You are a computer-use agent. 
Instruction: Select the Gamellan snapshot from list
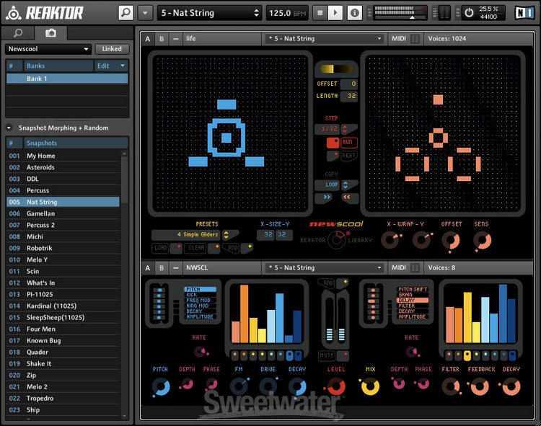click(40, 213)
